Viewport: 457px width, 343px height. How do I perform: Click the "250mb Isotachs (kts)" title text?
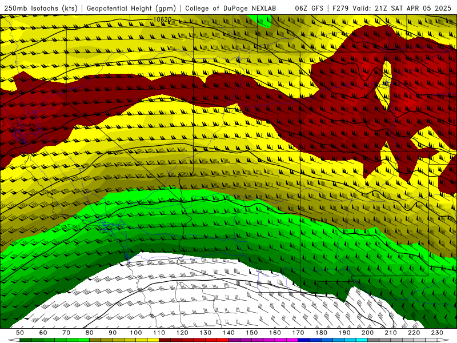point(41,9)
